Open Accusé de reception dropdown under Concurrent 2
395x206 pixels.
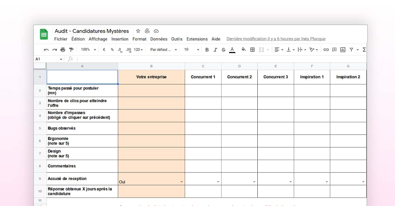[254, 182]
